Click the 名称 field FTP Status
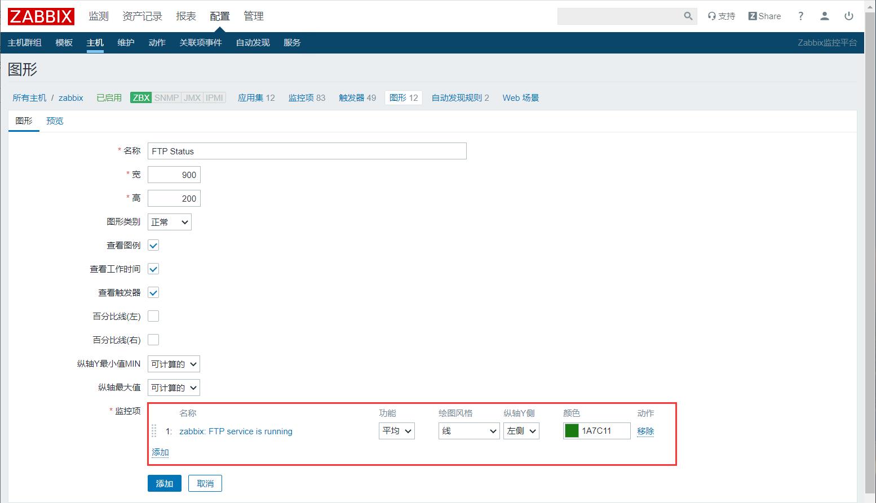The image size is (876, 503). coord(307,151)
